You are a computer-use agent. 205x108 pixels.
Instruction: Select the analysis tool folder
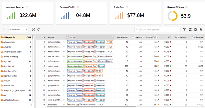point(16,86)
